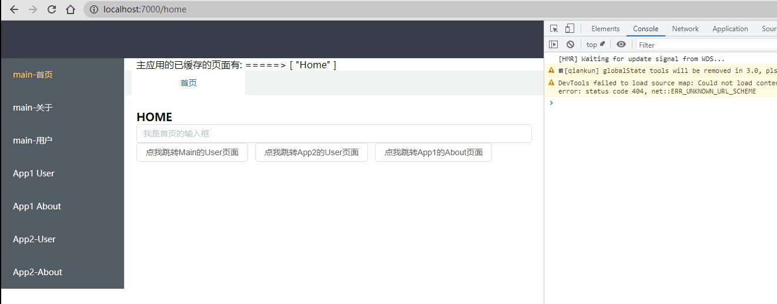
Task: Go to main-用户 in the sidebar
Action: point(62,141)
